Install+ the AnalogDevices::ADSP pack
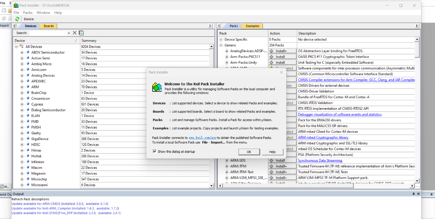 (283, 51)
